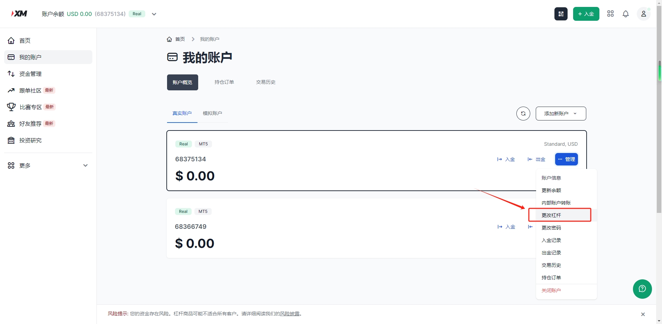This screenshot has height=324, width=662.
Task: Close the risk warning banner
Action: pyautogui.click(x=643, y=314)
